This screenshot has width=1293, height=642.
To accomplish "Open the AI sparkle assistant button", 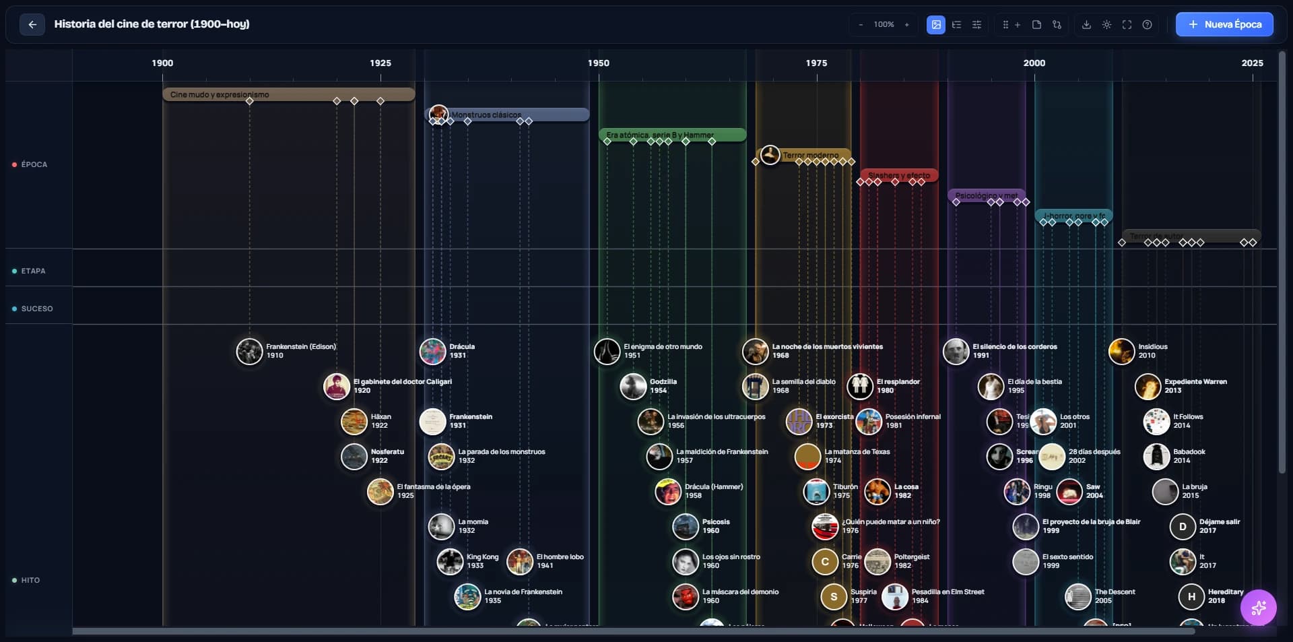I will coord(1258,608).
